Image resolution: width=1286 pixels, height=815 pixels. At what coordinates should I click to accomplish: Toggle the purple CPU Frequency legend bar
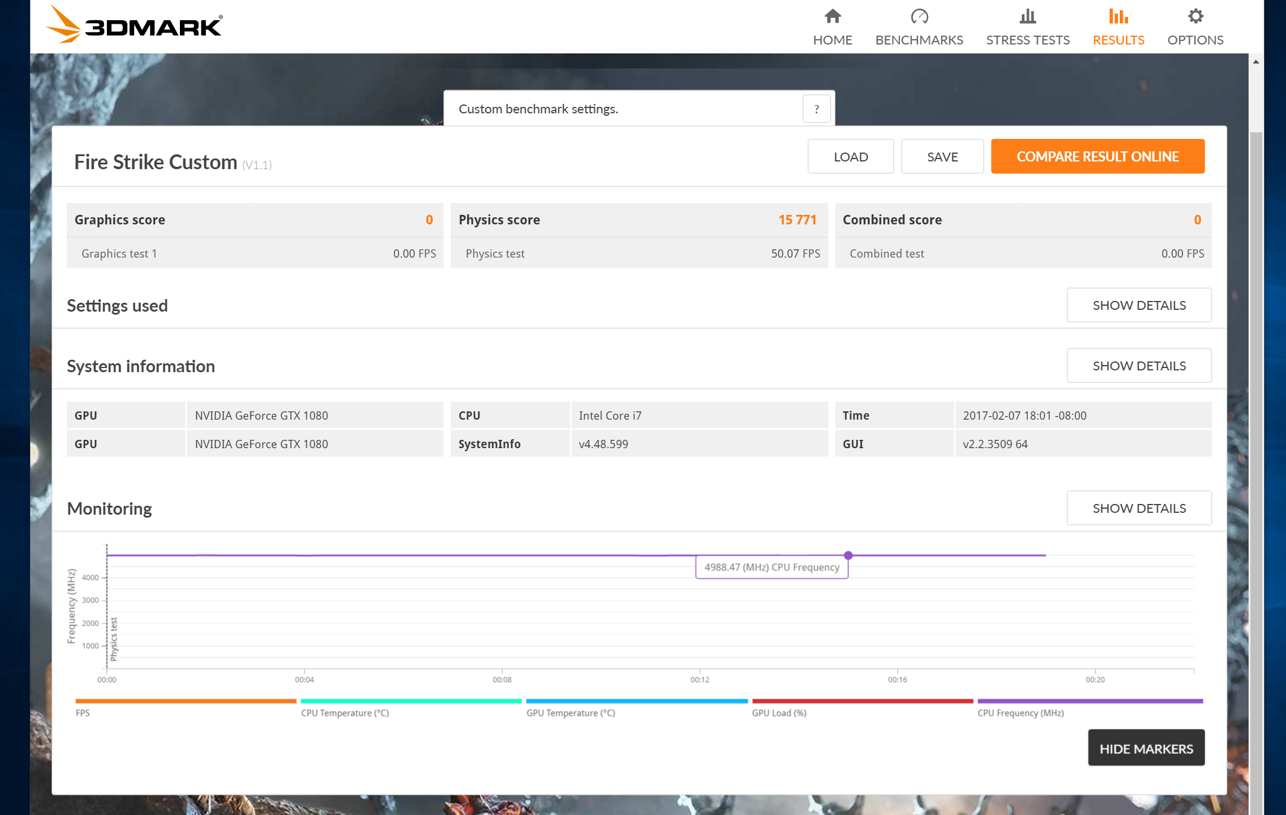(1089, 702)
